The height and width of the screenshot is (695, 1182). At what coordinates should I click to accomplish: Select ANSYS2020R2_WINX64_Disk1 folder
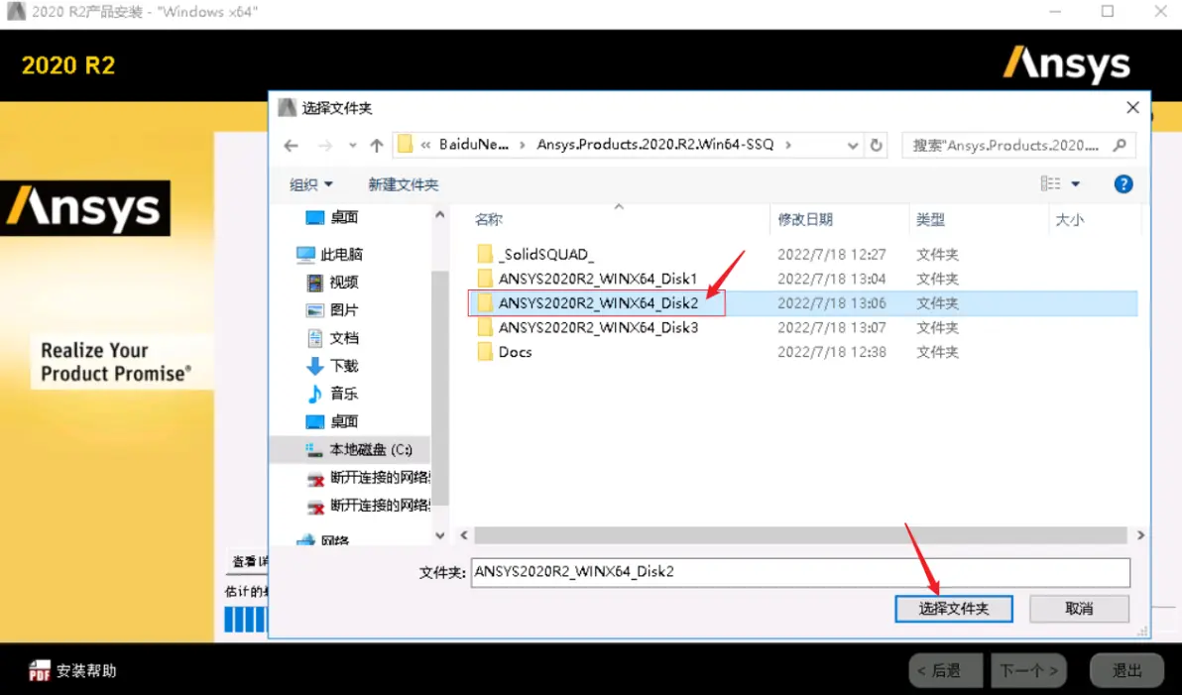click(x=598, y=279)
